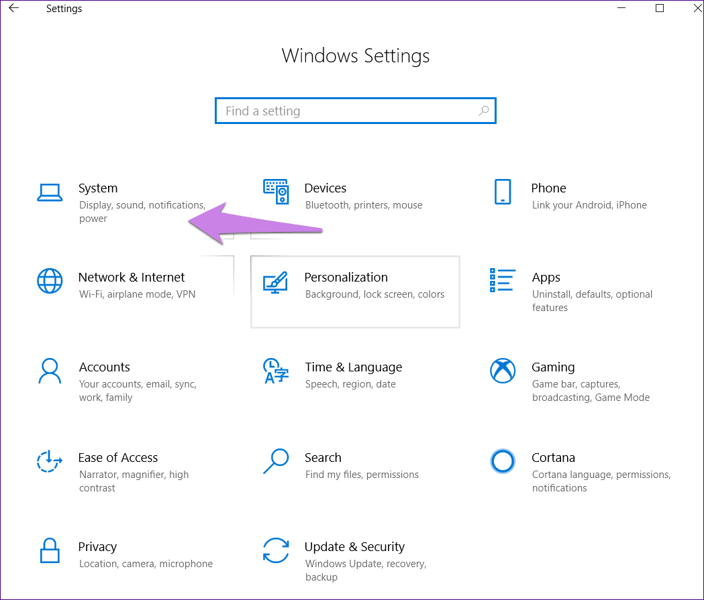704x600 pixels.
Task: Maximize the Settings window
Action: [660, 8]
